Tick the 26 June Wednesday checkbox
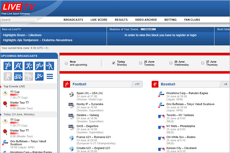Viewport: 230px width, 153px height. click(171, 63)
